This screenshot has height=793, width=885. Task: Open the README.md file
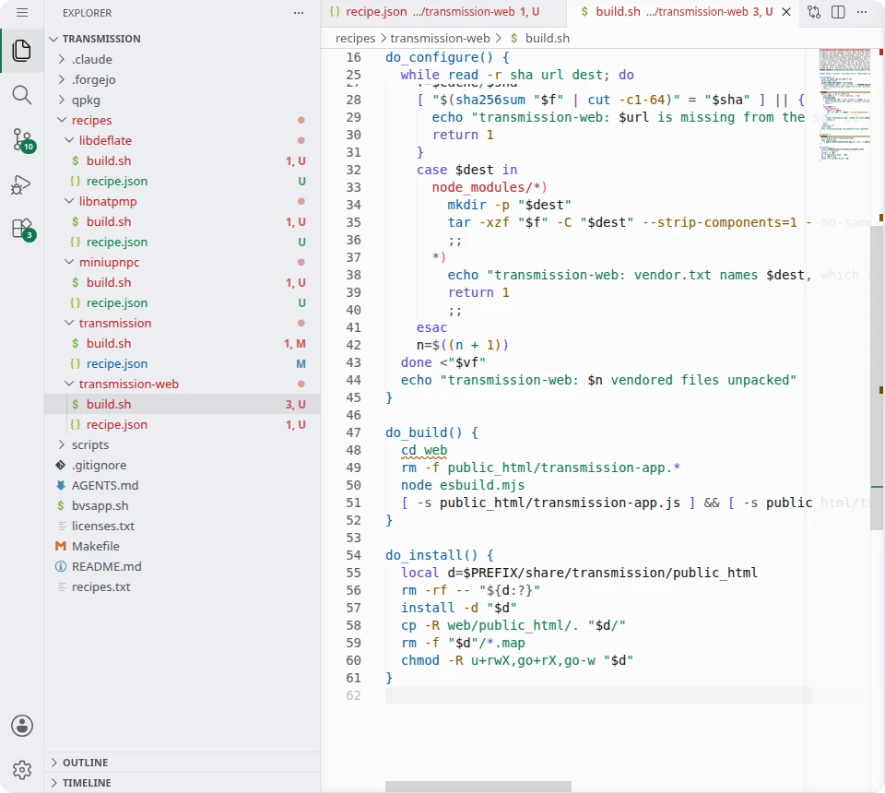182,567
